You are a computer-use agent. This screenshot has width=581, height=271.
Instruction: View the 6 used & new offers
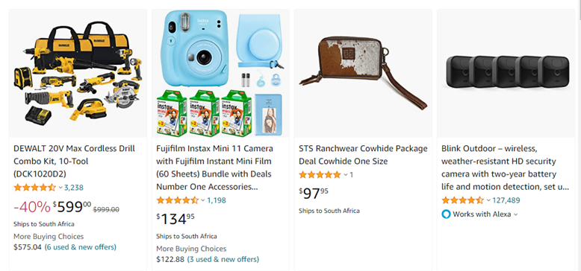(81, 247)
